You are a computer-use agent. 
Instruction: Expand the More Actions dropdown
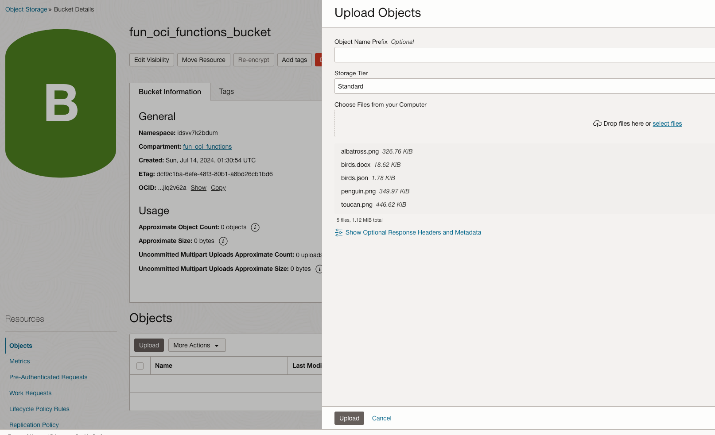click(x=197, y=345)
